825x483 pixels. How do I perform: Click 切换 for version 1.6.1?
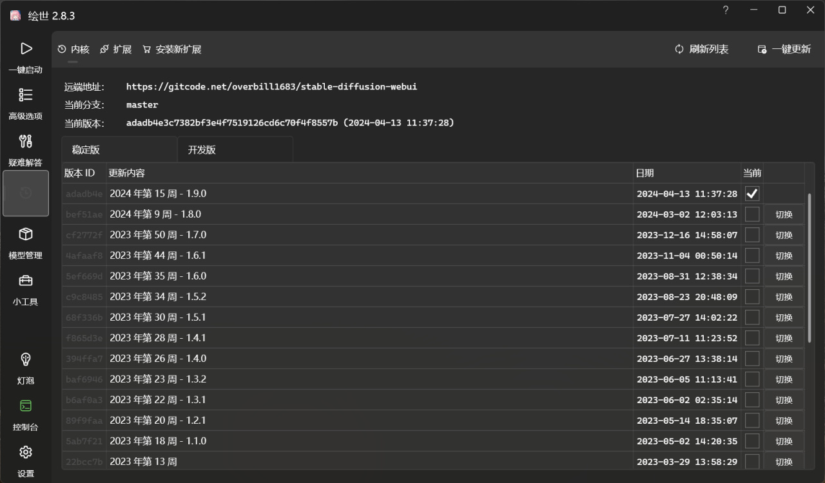784,256
